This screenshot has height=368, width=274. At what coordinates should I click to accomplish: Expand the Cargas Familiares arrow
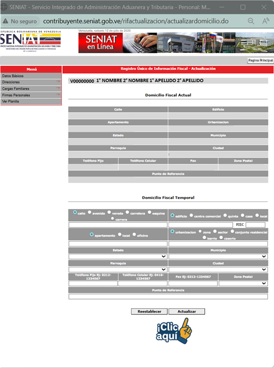[x=58, y=88]
